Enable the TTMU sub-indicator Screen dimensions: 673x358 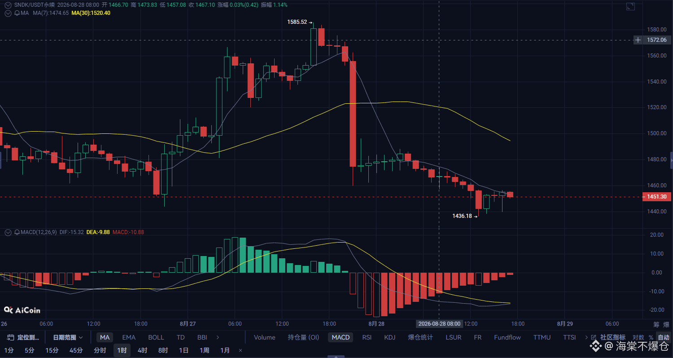coord(542,337)
